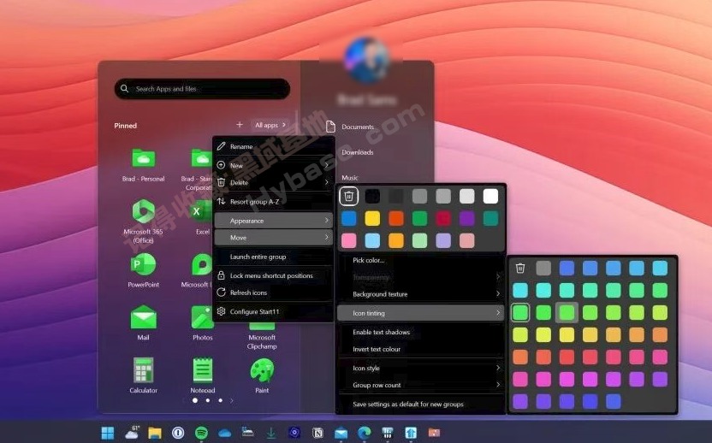Screen dimensions: 712x443
Task: Pick the white swatch in the group color palette
Action: click(x=490, y=196)
